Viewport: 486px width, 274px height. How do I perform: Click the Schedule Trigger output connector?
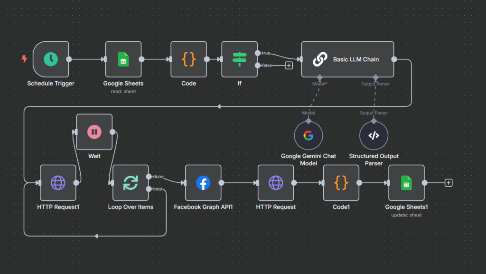69,59
